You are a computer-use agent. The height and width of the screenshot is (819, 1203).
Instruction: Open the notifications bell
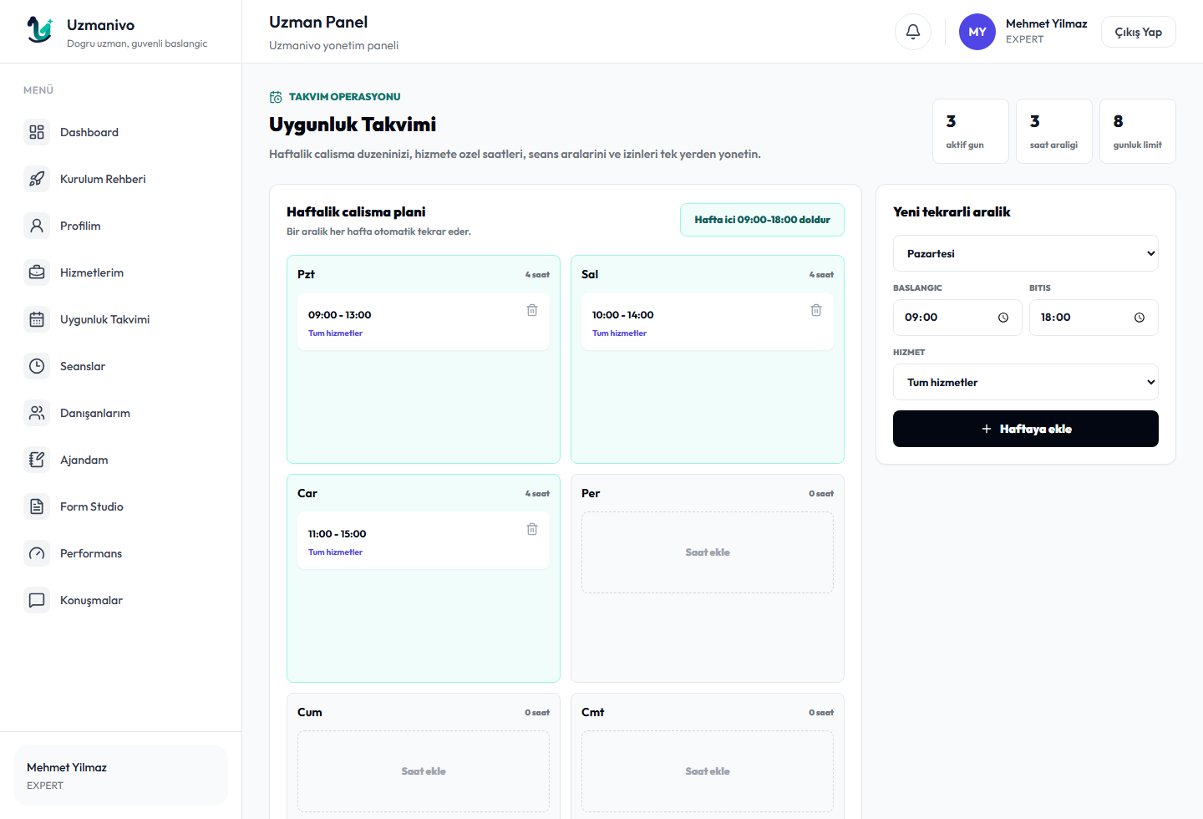pos(913,32)
